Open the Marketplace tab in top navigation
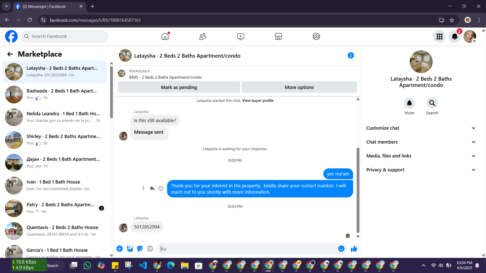486x273 pixels. [278, 36]
